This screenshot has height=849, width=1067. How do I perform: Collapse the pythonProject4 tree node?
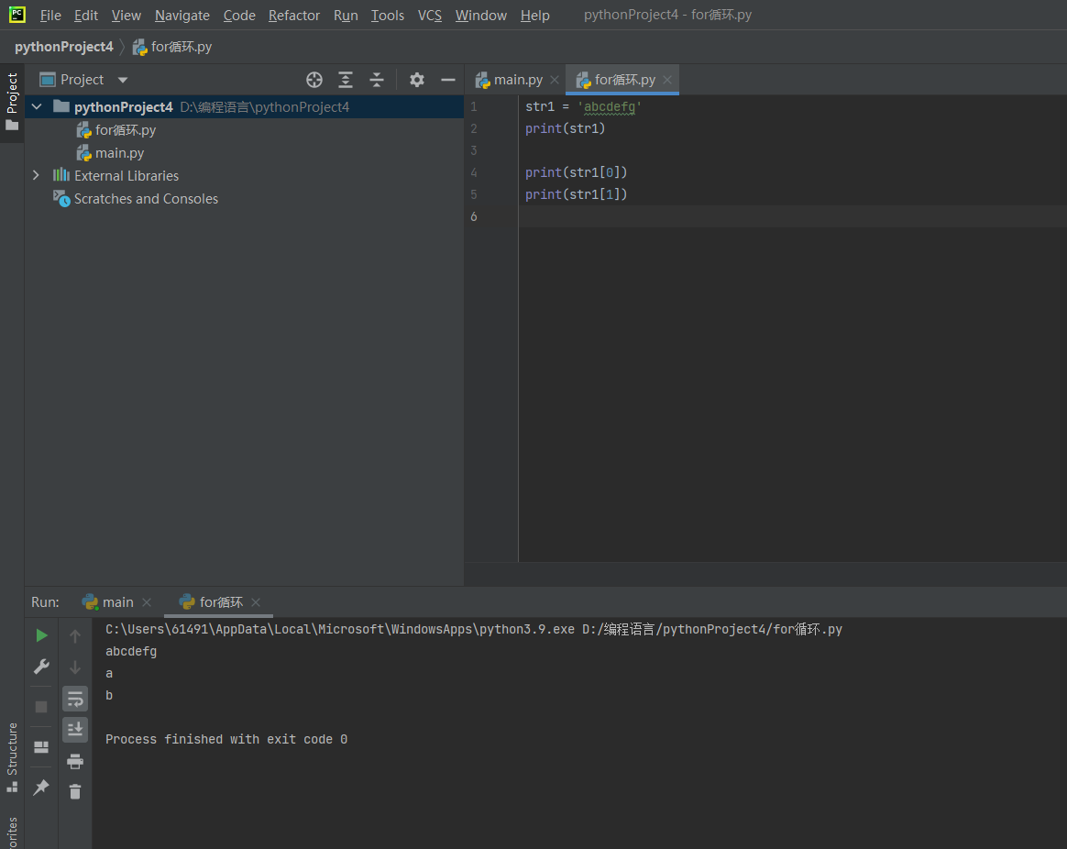(37, 107)
